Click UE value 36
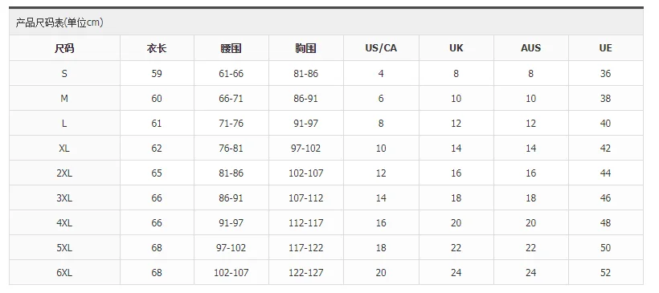 606,74
